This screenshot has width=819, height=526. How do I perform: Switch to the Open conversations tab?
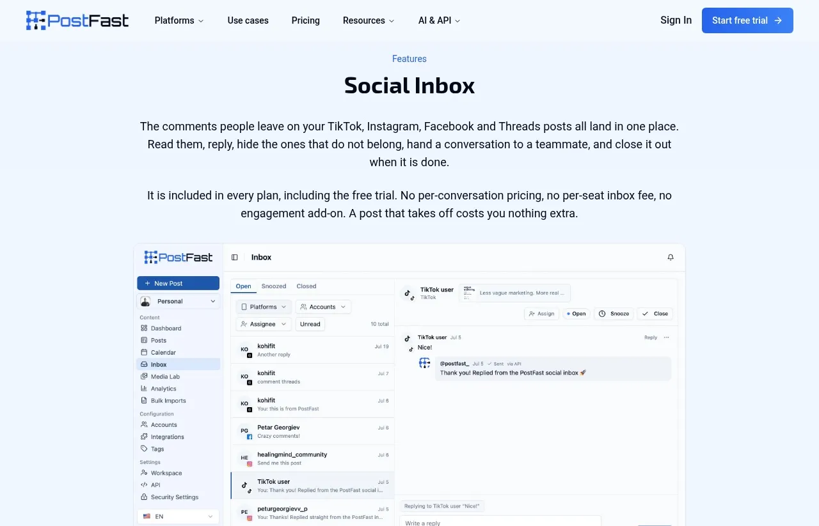[x=243, y=286]
